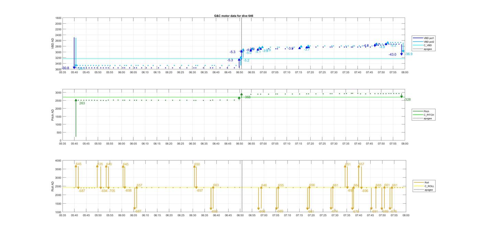Click the '-669' label in Roll plot

pos(280,212)
